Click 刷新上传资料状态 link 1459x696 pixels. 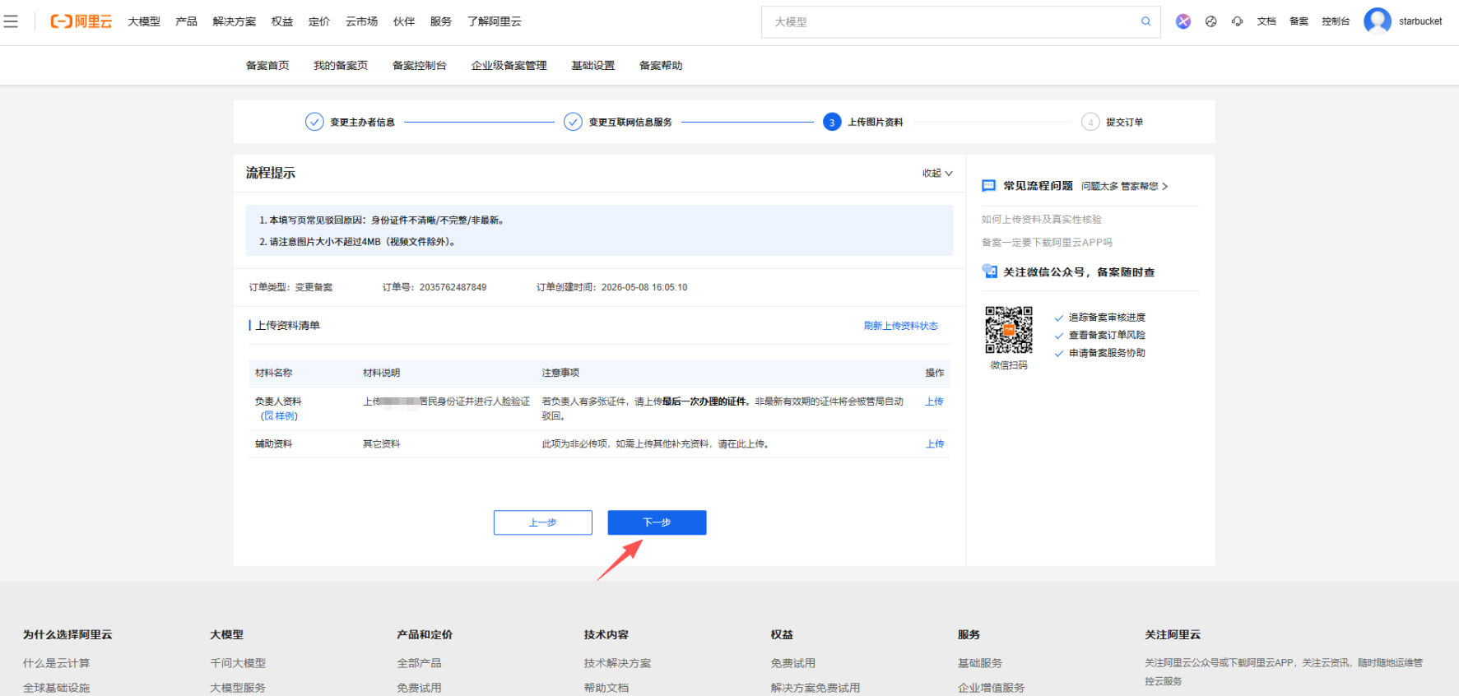pos(901,326)
